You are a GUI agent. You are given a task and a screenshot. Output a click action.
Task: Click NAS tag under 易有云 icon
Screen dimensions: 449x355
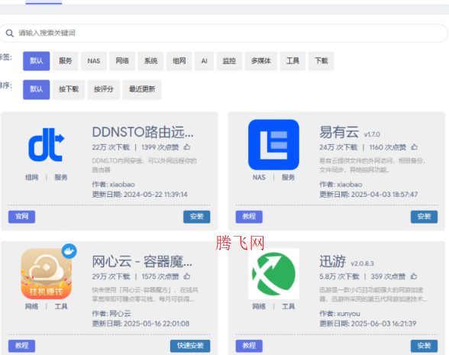coord(259,177)
